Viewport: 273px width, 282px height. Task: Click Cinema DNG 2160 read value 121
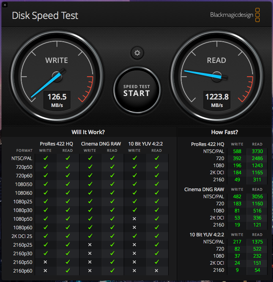coord(257,225)
